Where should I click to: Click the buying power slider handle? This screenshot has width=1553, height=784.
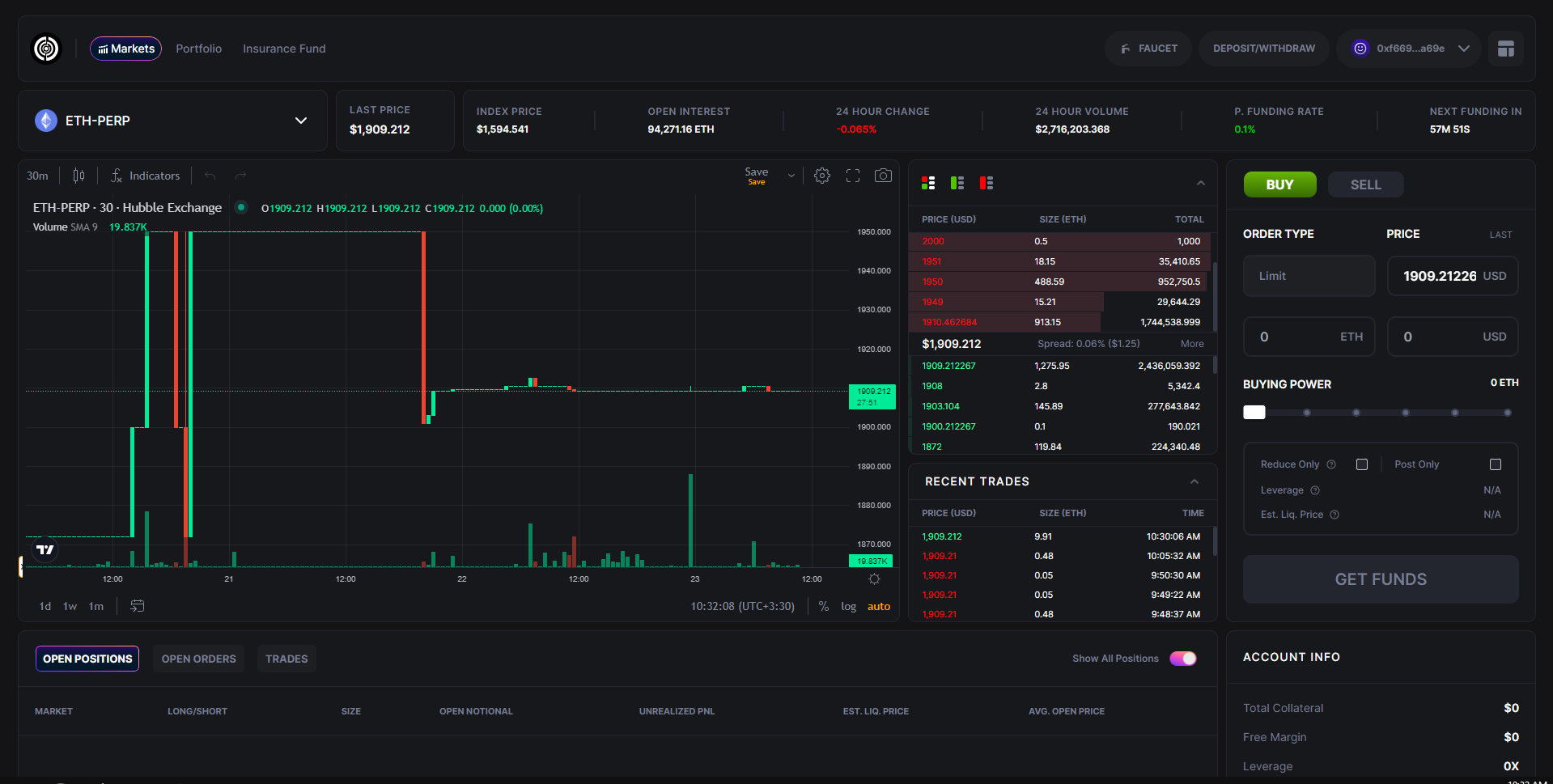[1254, 413]
